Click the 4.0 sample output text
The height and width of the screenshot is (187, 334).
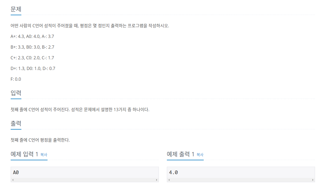click(x=174, y=173)
